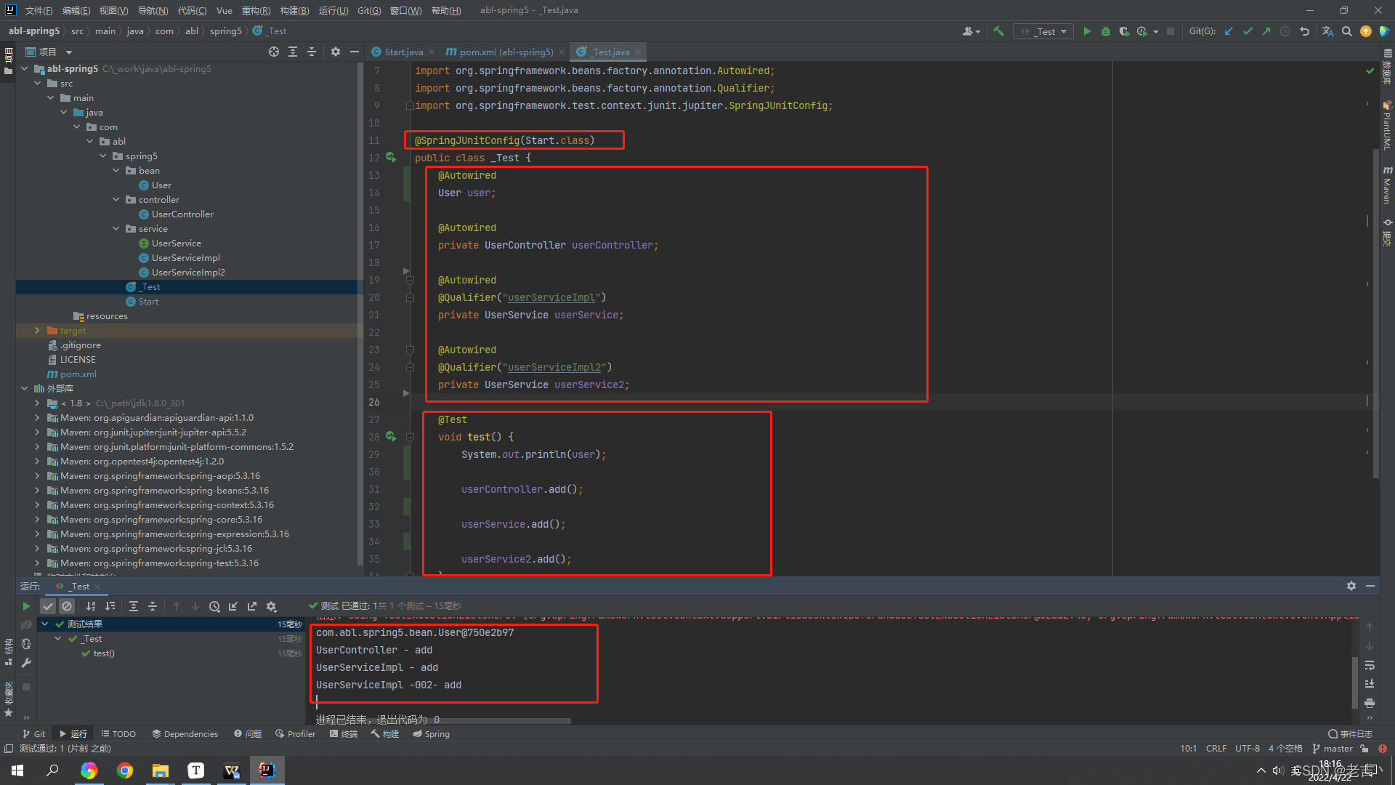Open the Dependencies tool window
The width and height of the screenshot is (1395, 785).
[185, 734]
